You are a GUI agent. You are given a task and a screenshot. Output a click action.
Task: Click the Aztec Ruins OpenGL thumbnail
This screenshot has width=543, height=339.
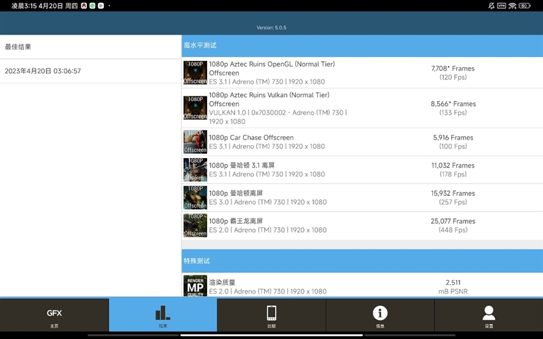195,73
